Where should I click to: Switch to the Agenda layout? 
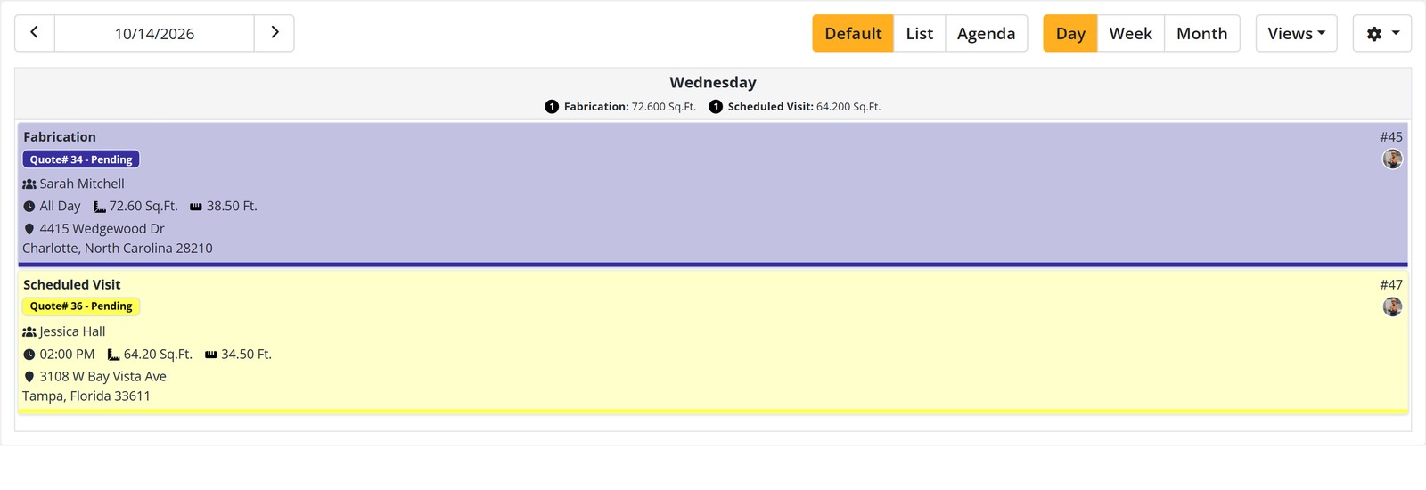tap(986, 33)
